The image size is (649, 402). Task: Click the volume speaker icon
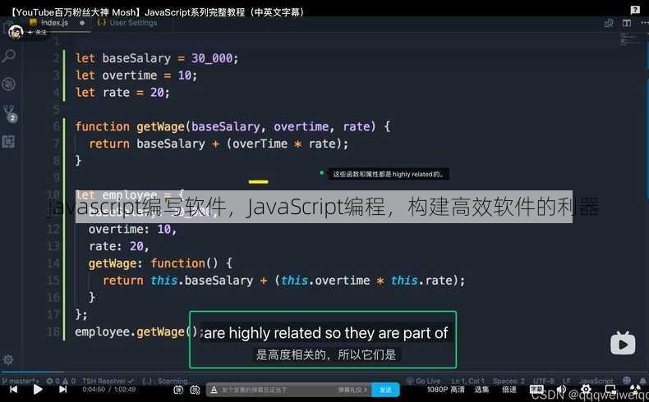pyautogui.click(x=561, y=389)
